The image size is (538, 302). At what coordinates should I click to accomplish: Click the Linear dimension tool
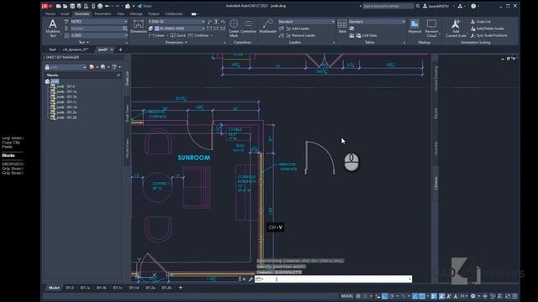(157, 35)
